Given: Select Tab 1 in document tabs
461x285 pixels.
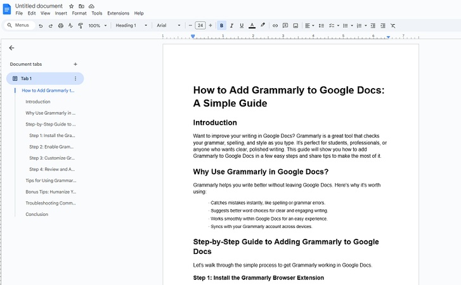Looking at the screenshot, I should [x=45, y=79].
